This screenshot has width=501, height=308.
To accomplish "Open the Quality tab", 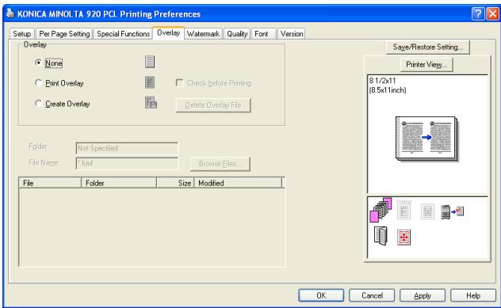I will click(237, 34).
